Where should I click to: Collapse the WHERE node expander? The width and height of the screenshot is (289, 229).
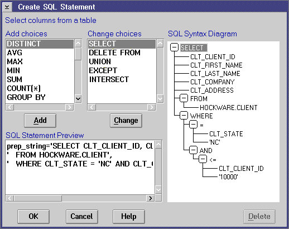tap(184, 116)
